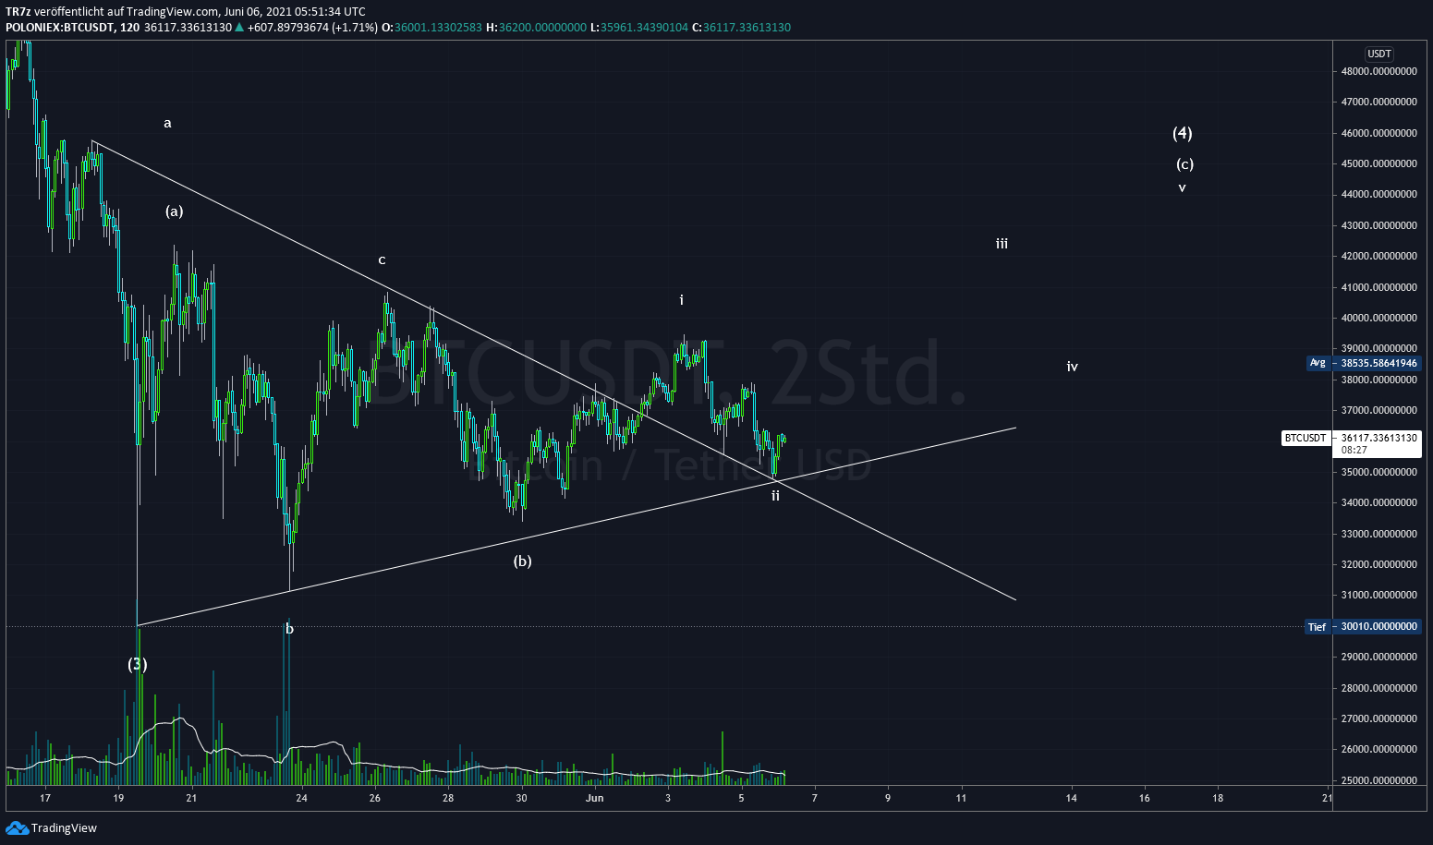Click the 40000.00000000 price axis label
The image size is (1433, 845).
(x=1379, y=318)
